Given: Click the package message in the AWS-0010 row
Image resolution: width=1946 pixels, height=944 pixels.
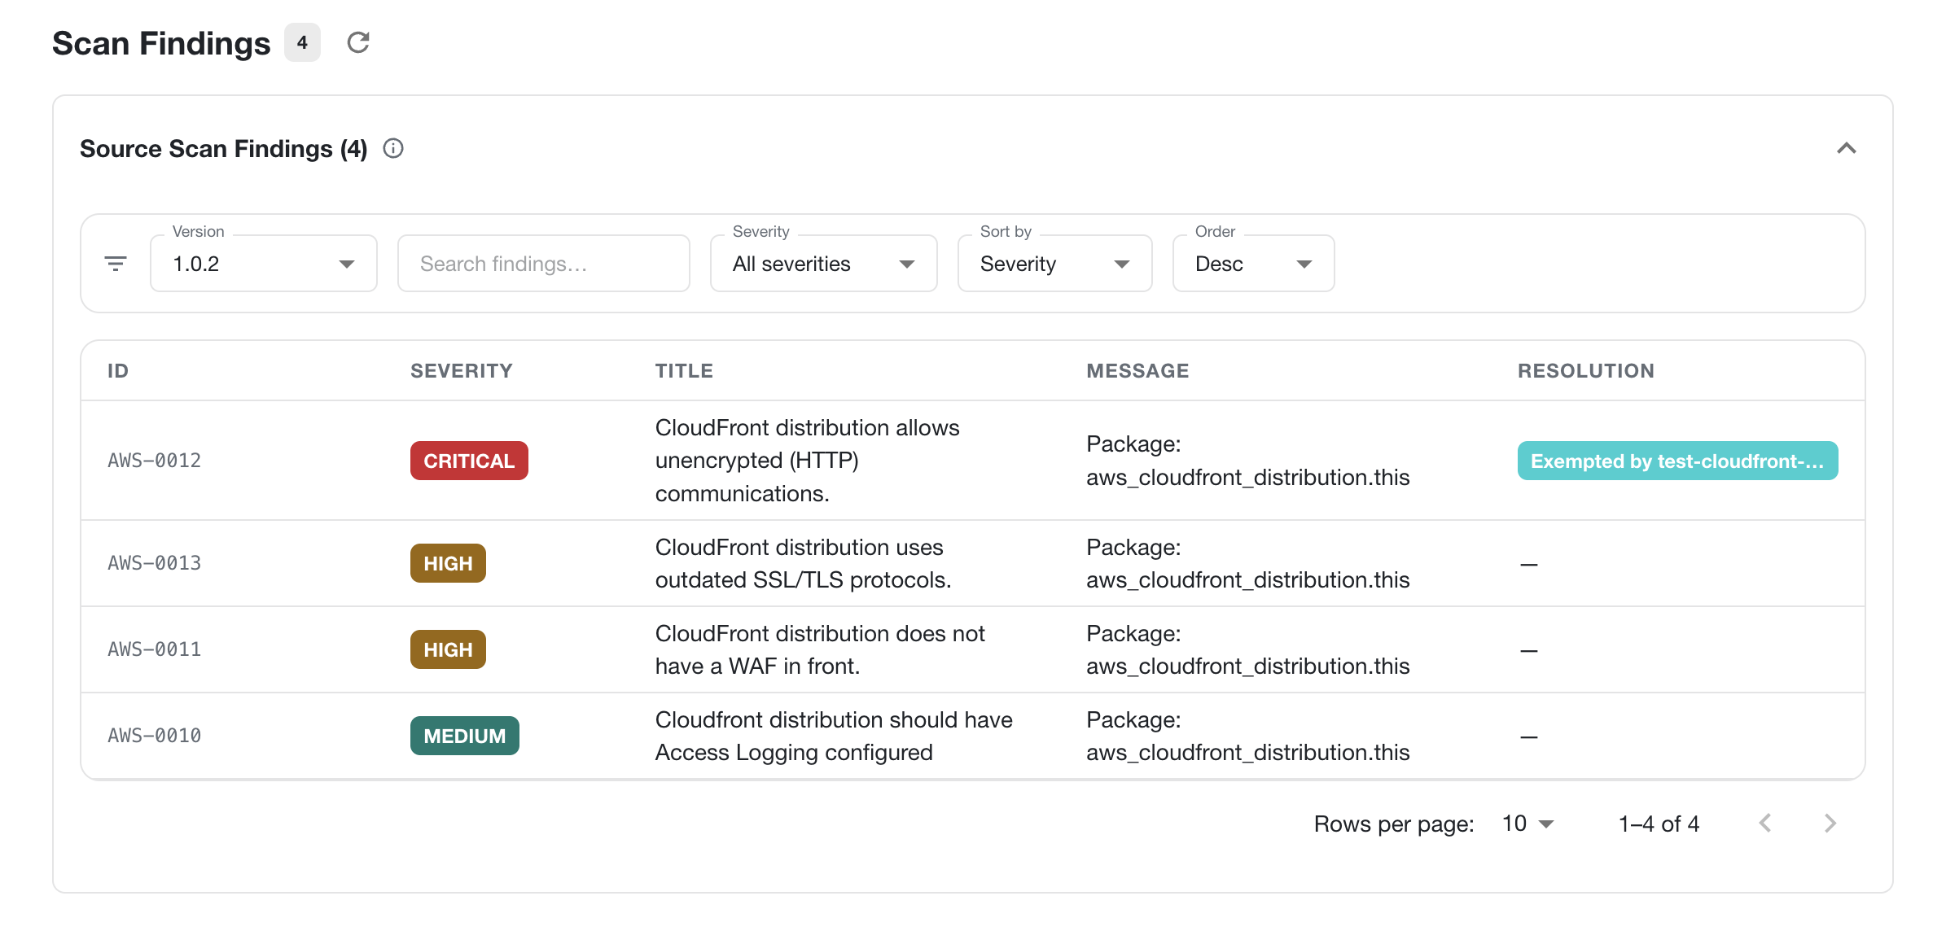Looking at the screenshot, I should coord(1247,736).
